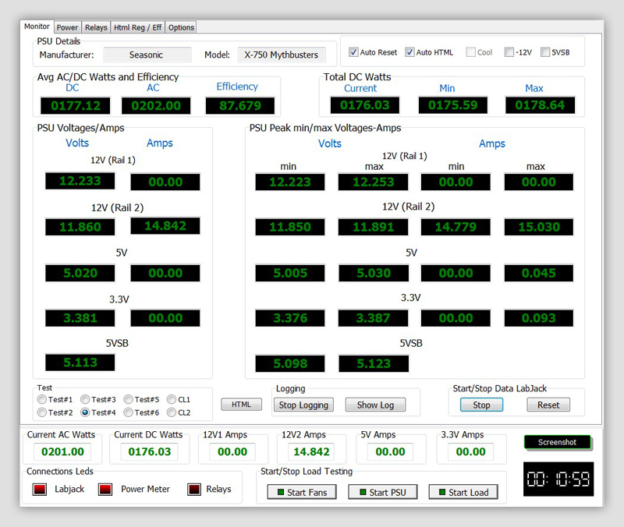
Task: Click the Power Meter connection LED
Action: coord(105,490)
